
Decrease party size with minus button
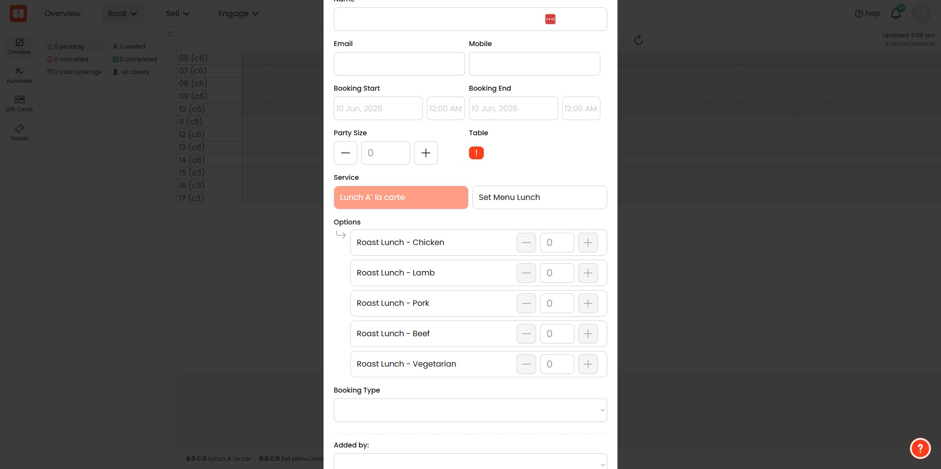coord(346,153)
